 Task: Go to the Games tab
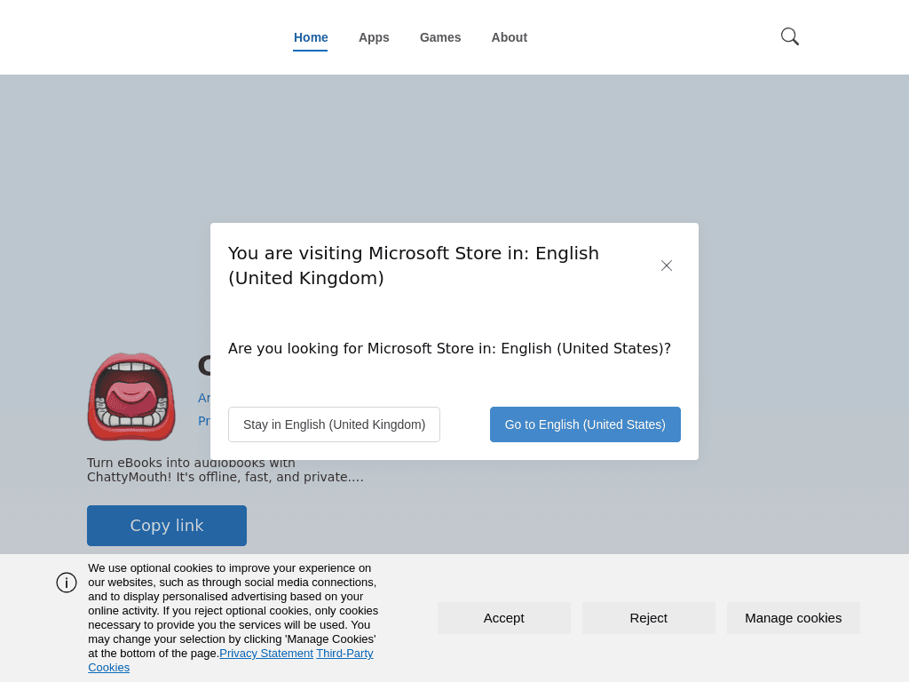[440, 37]
